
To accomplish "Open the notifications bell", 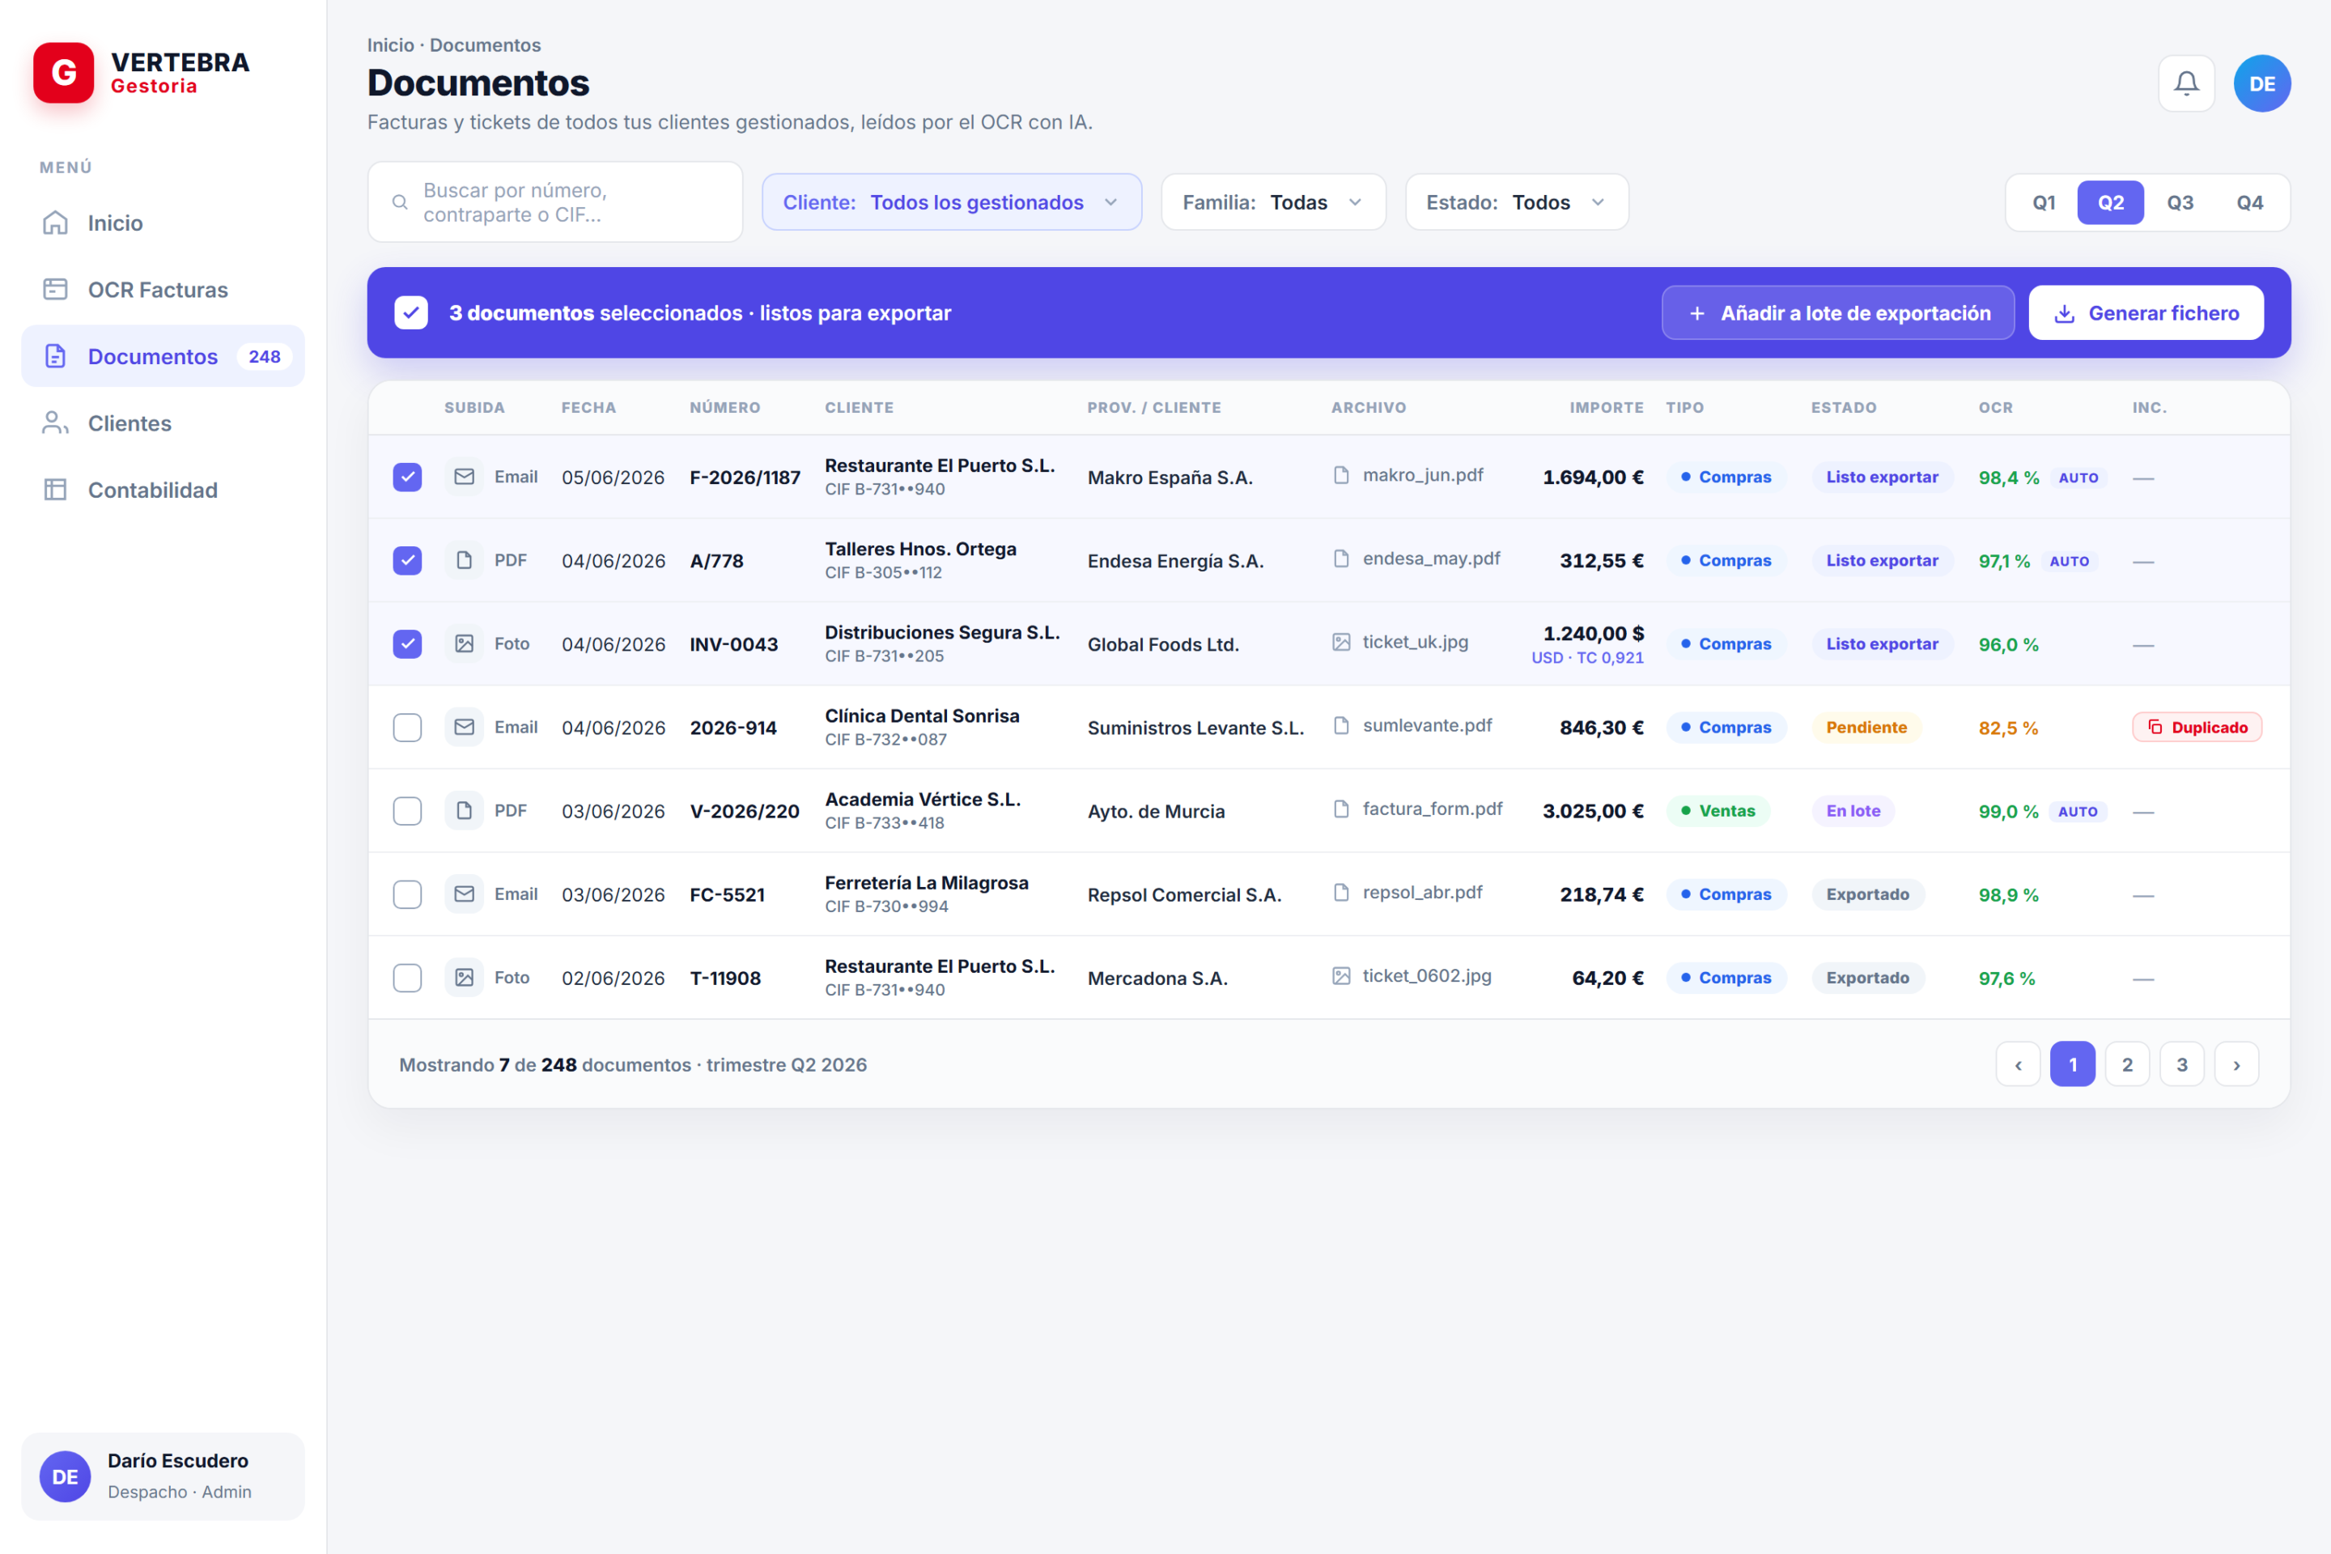I will click(2186, 83).
